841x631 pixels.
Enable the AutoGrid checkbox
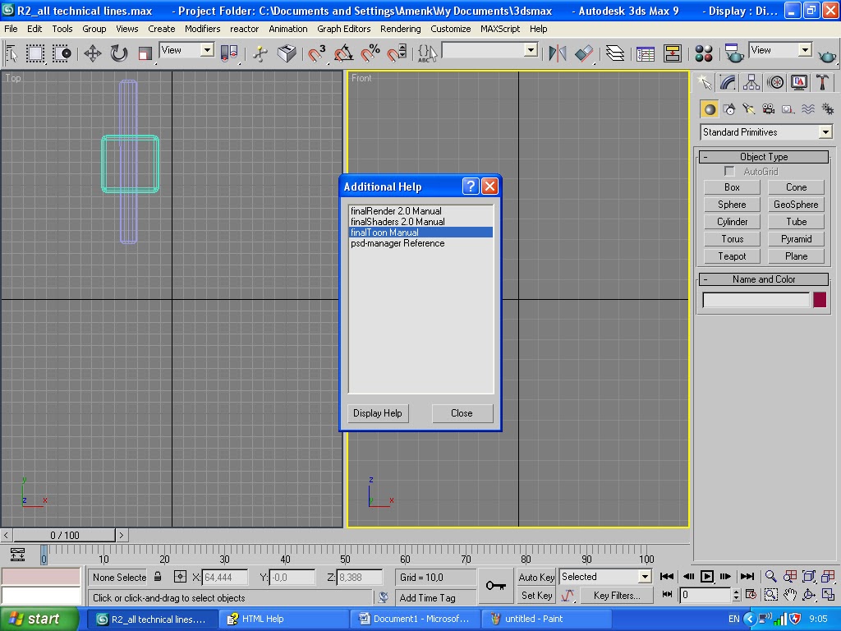(x=729, y=171)
